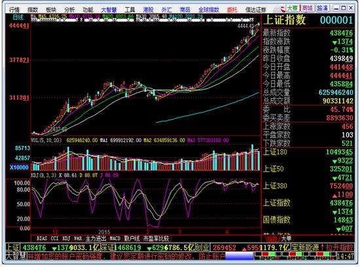Open the 港股 menu item
Viewport: 360px width, 267px height.
[x=149, y=10]
